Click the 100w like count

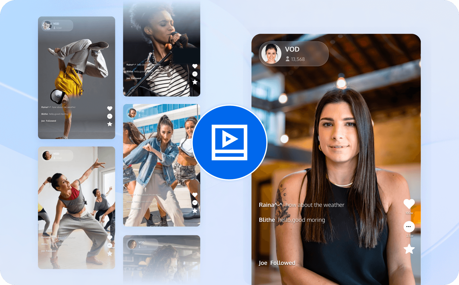click(409, 213)
